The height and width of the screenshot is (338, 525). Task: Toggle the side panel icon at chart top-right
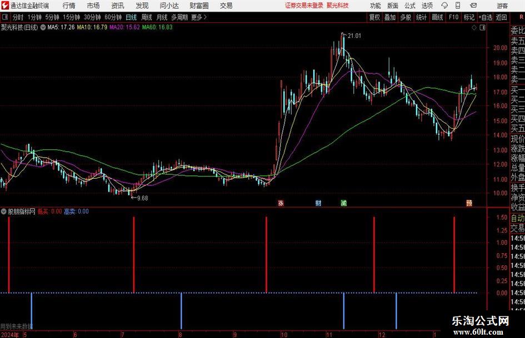click(x=482, y=28)
